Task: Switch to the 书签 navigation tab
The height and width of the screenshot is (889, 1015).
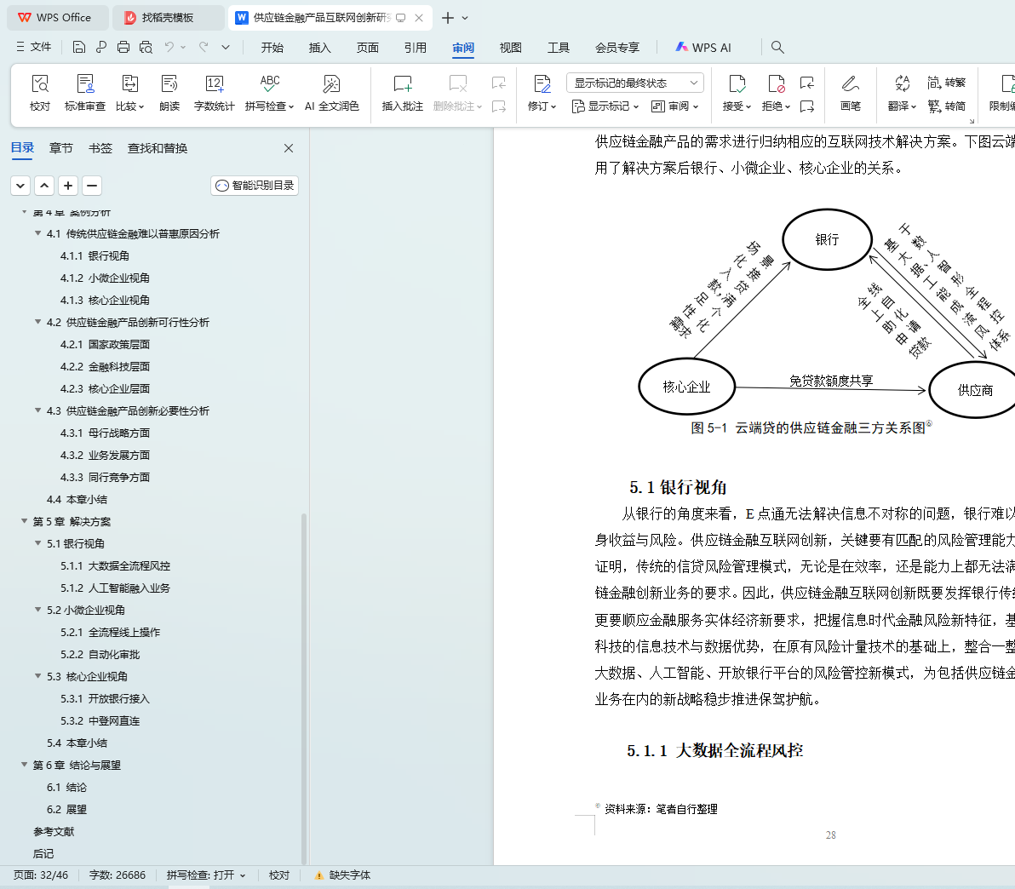Action: (100, 148)
